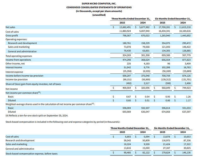The width and height of the screenshot is (211, 157).
Task: Click the Income tax provision label
Action: [x=16, y=79]
